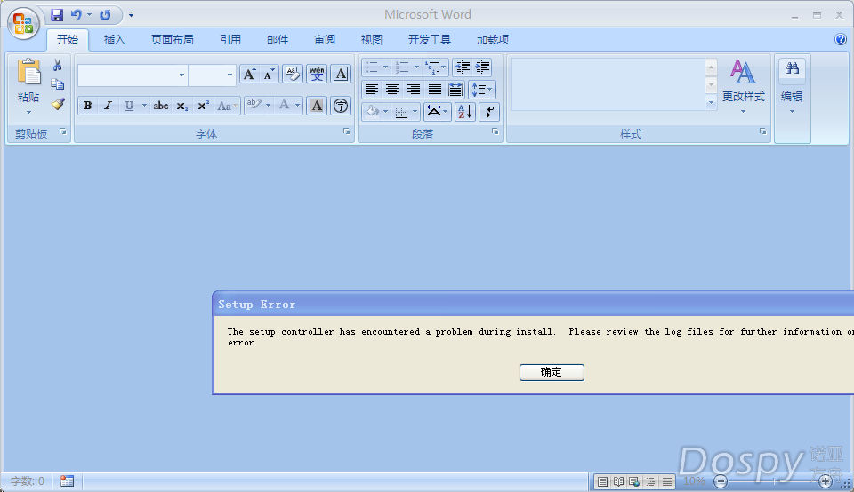Screen dimensions: 854x492
Task: Expand the bullets list dropdown
Action: coord(385,67)
